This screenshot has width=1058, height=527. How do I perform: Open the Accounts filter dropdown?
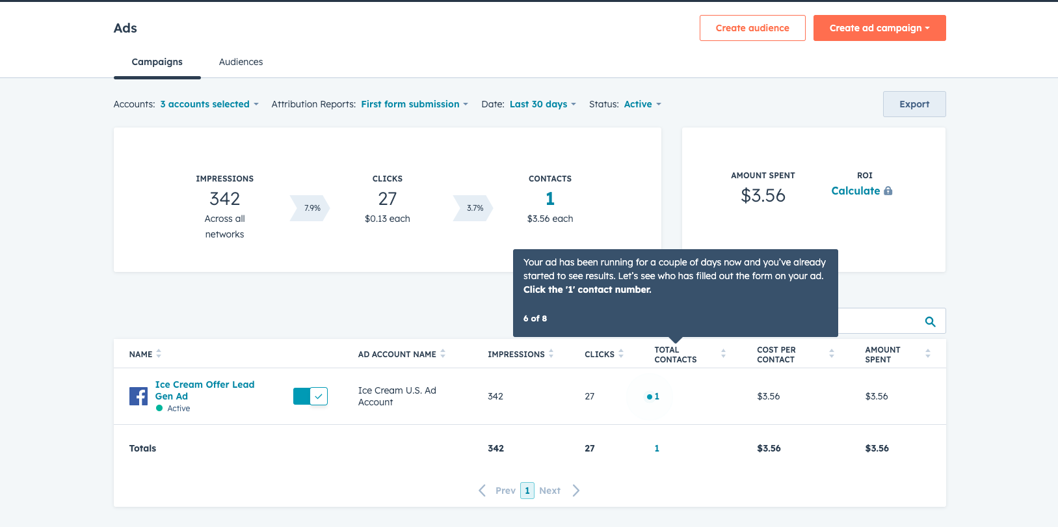tap(209, 104)
